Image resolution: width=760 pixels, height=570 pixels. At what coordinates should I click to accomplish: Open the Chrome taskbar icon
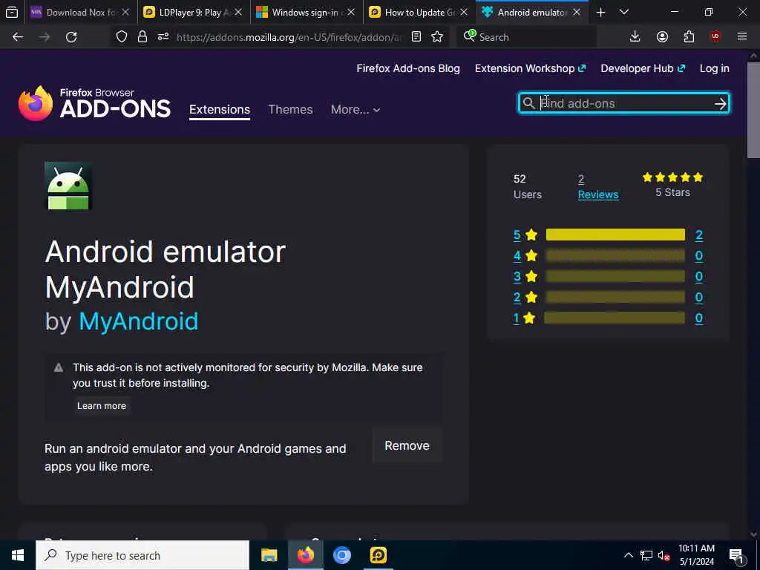click(x=341, y=555)
